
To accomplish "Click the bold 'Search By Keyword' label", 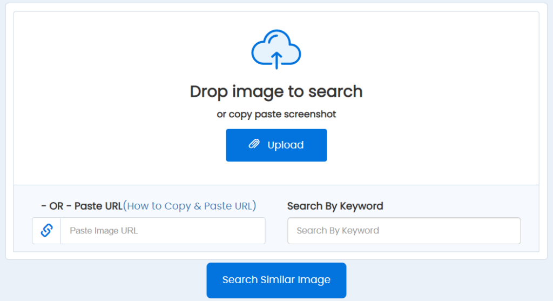I will [x=335, y=206].
